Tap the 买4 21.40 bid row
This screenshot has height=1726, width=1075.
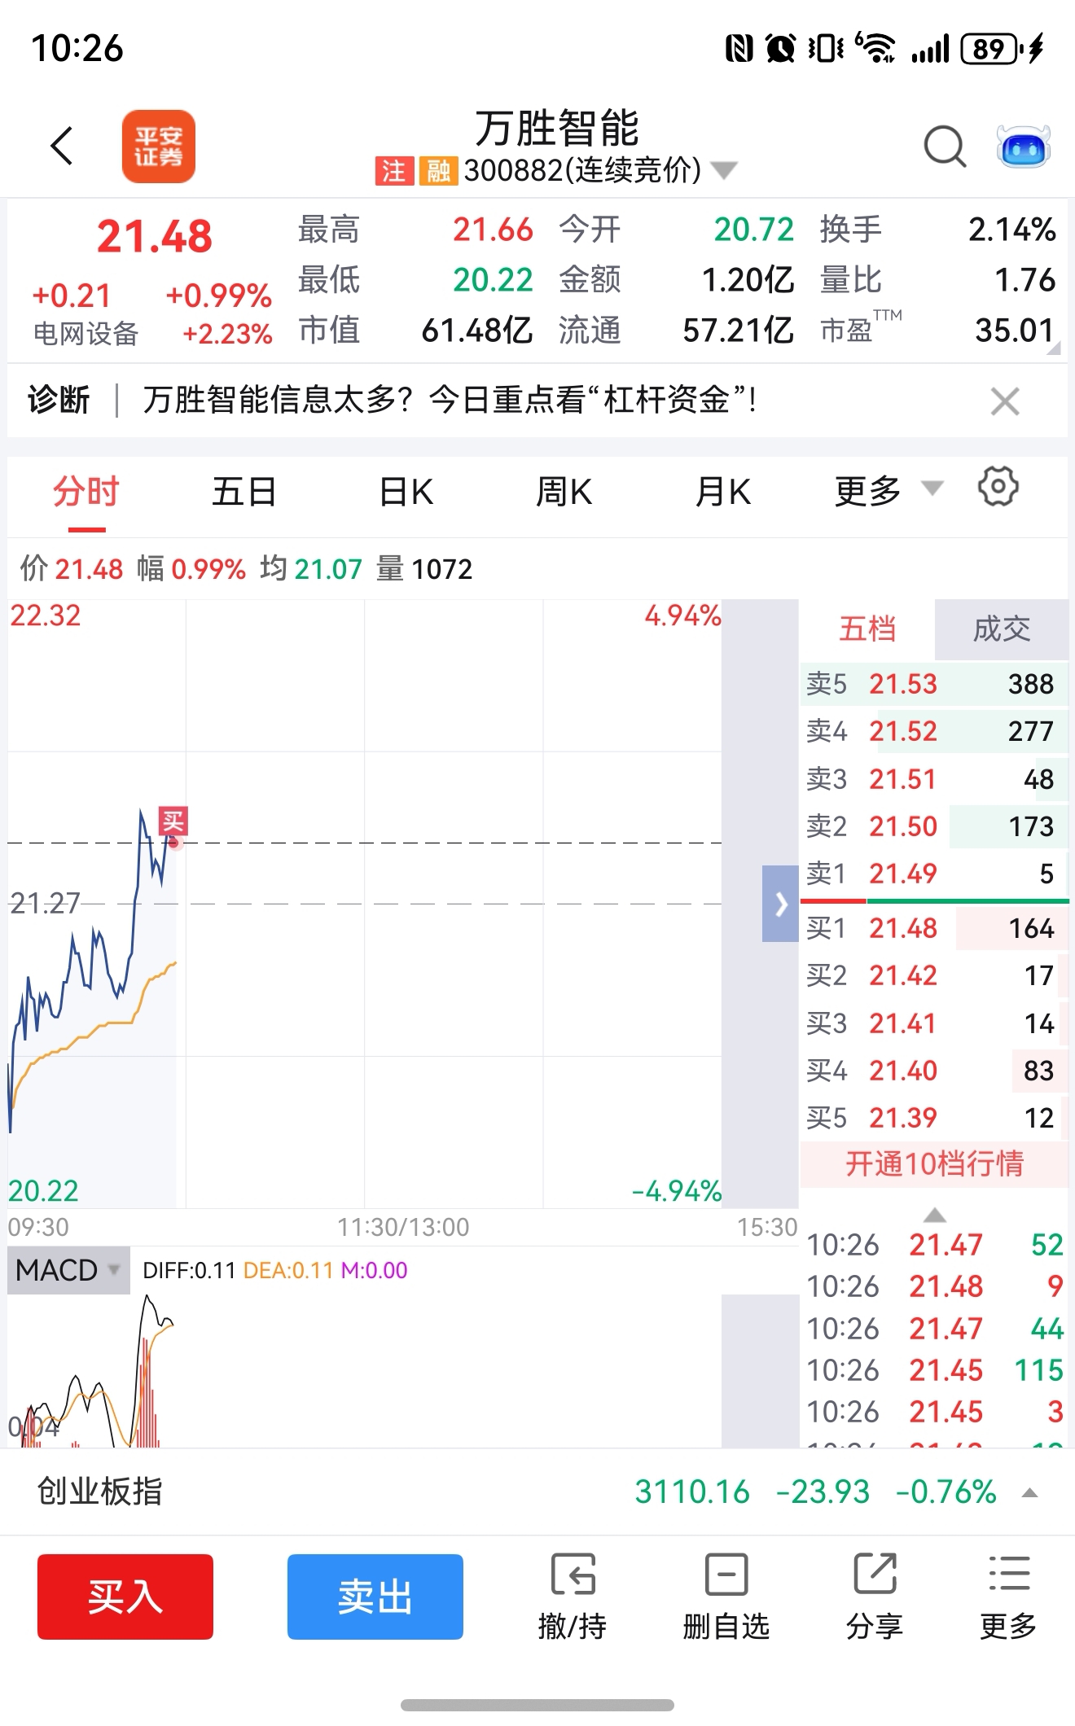click(934, 1071)
